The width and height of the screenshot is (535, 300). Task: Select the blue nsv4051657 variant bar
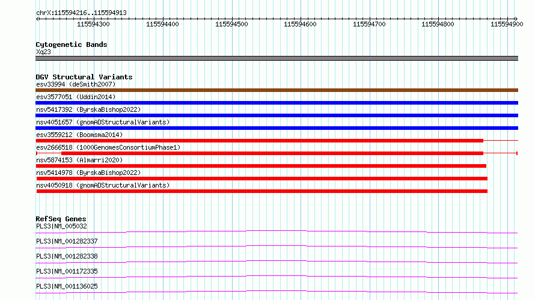(277, 128)
